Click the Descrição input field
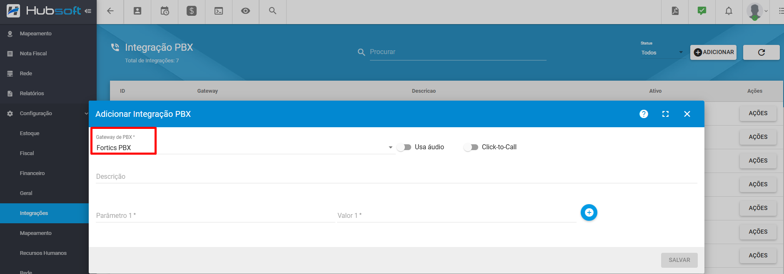 tap(397, 177)
